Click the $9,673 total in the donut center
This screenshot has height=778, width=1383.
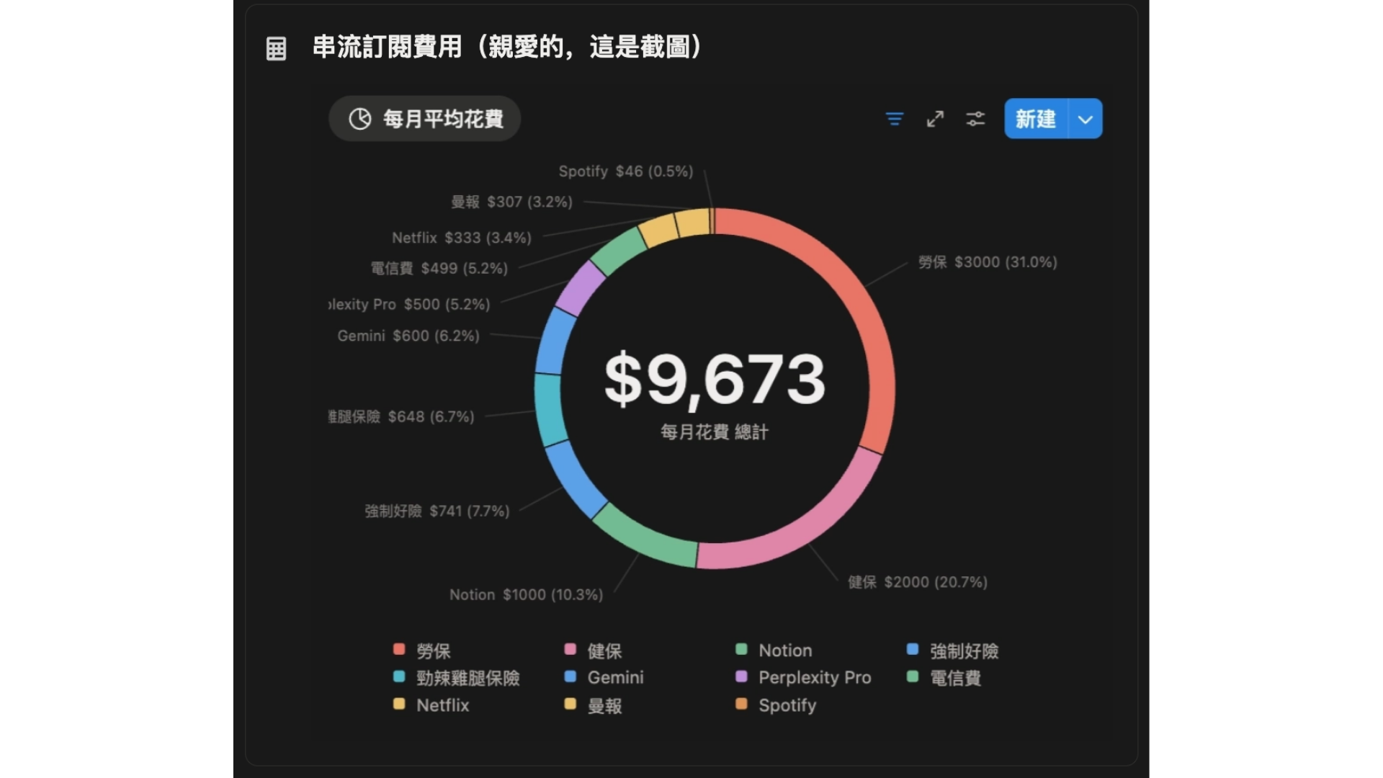coord(715,380)
